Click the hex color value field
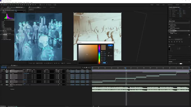191x107 pixels. (105, 63)
